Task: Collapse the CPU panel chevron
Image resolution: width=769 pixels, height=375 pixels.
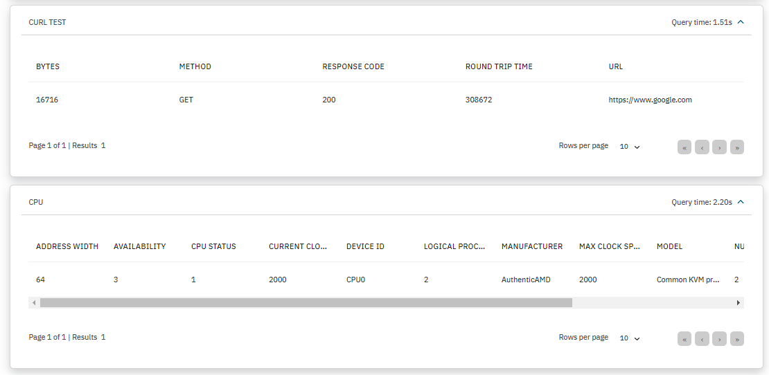Action: click(x=741, y=202)
